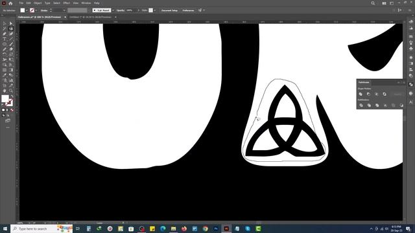This screenshot has height=233, width=415.
Task: Select the Lasso tool
Action: (x=11, y=28)
